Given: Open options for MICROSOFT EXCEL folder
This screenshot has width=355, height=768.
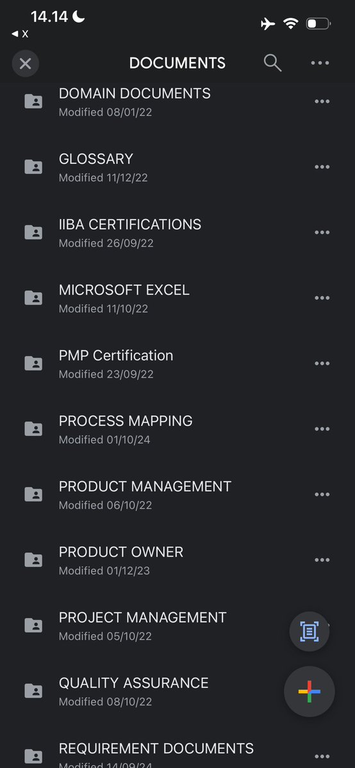Looking at the screenshot, I should (x=322, y=298).
